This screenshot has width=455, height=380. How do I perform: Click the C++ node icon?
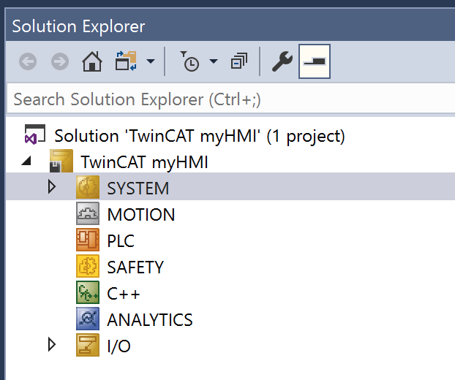tap(88, 292)
